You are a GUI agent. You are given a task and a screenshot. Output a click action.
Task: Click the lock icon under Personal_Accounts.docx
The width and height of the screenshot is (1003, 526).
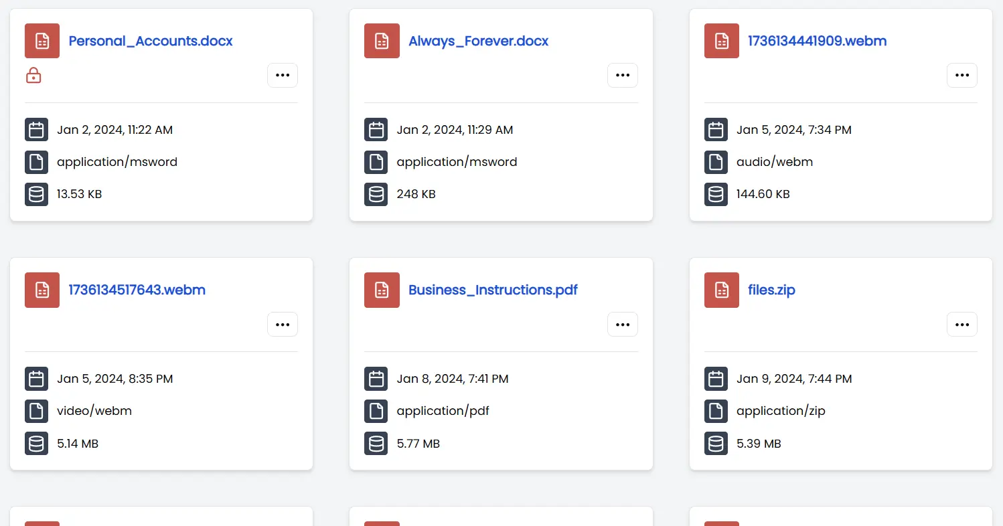click(x=33, y=76)
